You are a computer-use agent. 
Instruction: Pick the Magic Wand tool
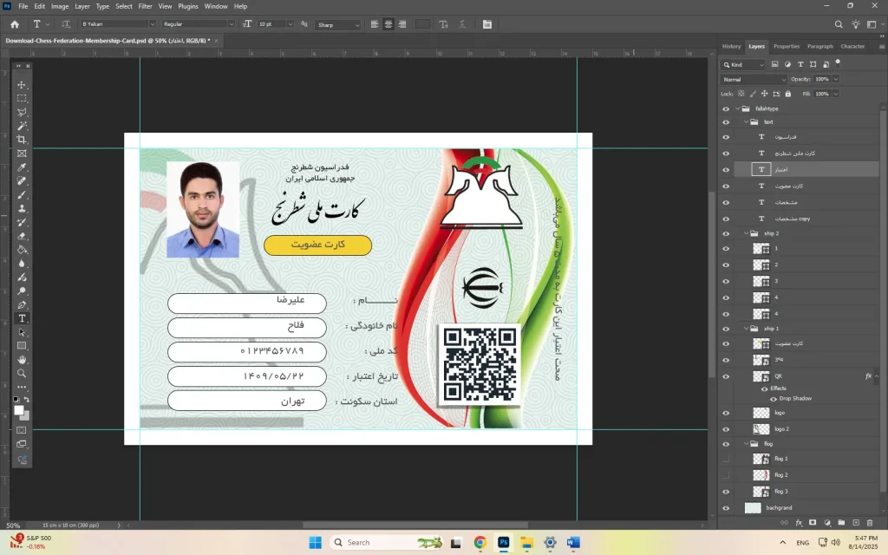coord(22,126)
